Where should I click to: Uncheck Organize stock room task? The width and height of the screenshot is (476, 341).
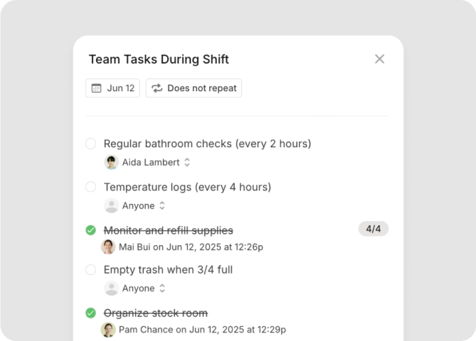[91, 313]
